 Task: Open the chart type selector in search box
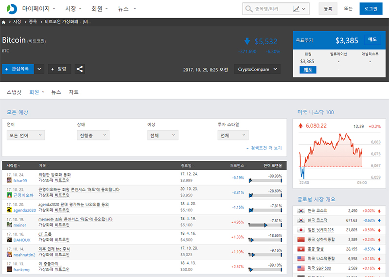pos(299,9)
